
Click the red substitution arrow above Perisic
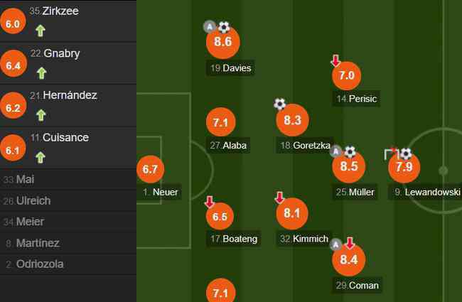coord(335,60)
